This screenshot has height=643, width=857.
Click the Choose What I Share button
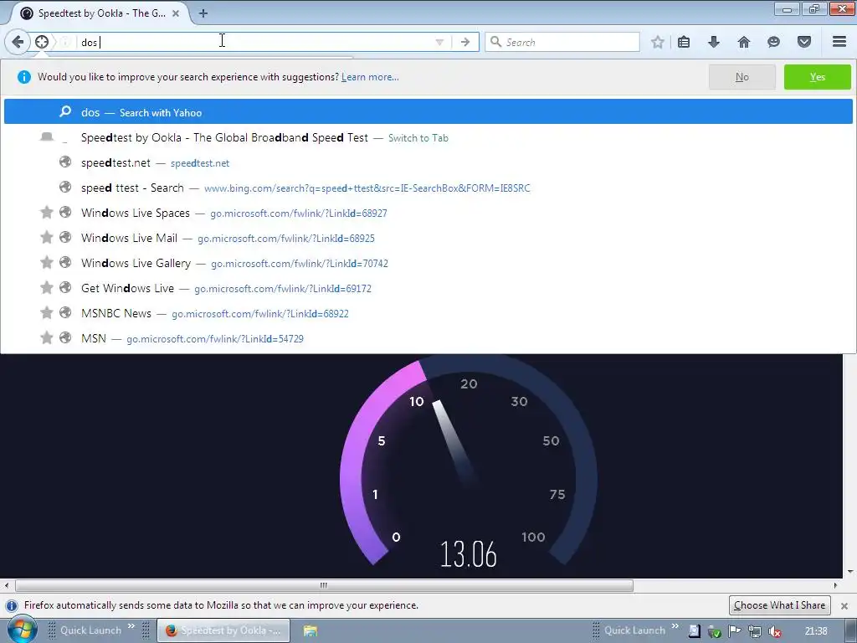pos(779,605)
